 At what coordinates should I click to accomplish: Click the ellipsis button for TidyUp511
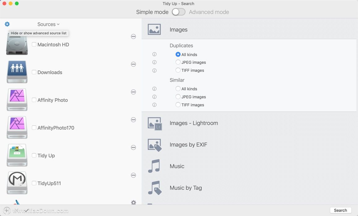coord(134,175)
